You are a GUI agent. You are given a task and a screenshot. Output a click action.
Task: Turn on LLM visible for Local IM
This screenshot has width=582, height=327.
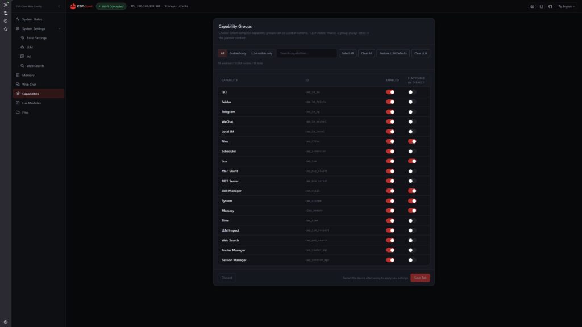[412, 132]
